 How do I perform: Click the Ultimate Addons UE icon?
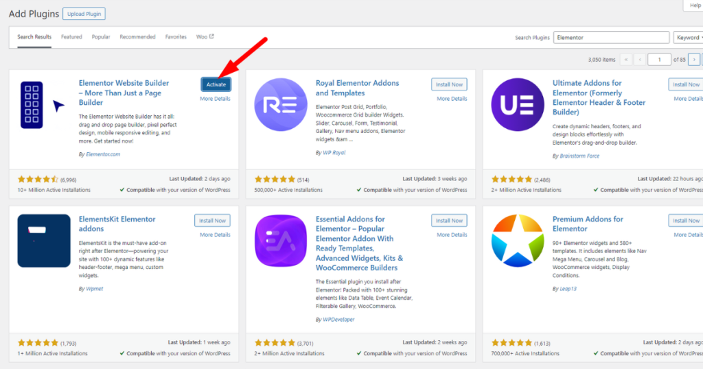click(x=518, y=105)
